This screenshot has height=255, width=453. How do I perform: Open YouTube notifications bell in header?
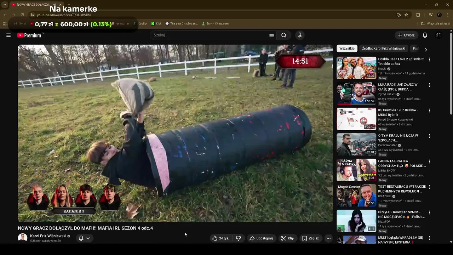click(425, 35)
